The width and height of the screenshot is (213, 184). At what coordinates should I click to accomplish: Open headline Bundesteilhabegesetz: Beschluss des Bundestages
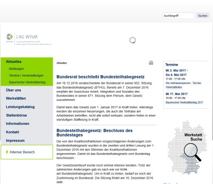(95, 133)
